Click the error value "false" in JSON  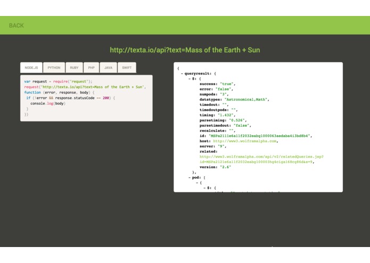point(224,89)
